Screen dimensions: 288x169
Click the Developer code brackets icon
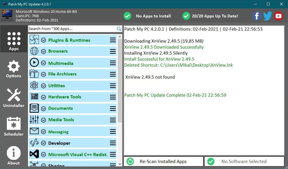[34, 143]
